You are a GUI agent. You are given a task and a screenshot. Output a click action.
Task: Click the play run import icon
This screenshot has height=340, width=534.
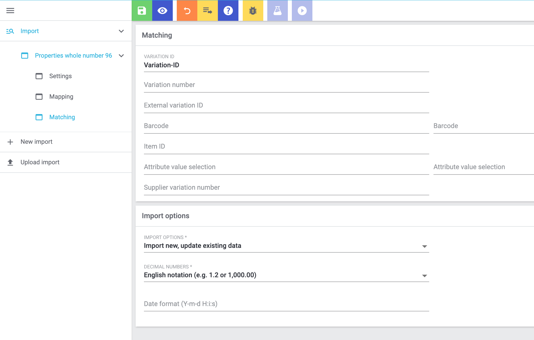click(x=302, y=11)
